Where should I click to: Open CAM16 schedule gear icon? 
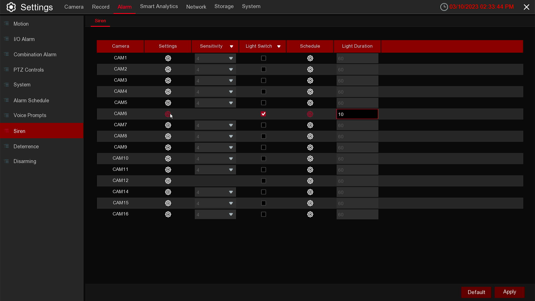310,214
